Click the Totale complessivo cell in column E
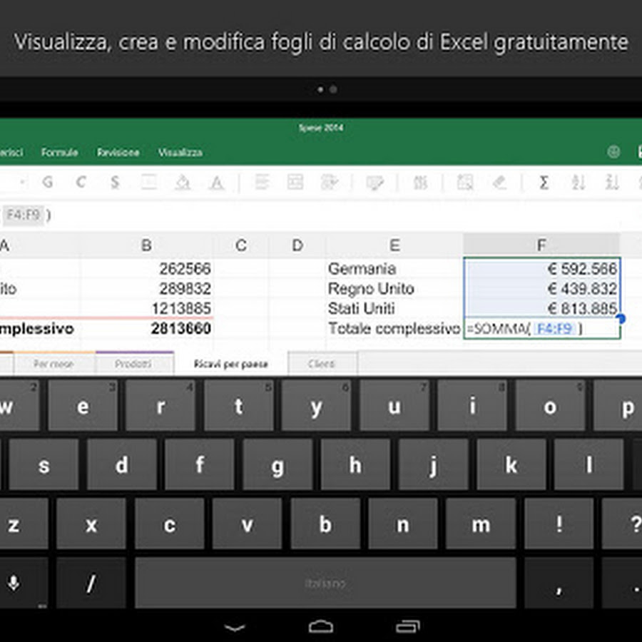This screenshot has height=642, width=642. coord(394,328)
